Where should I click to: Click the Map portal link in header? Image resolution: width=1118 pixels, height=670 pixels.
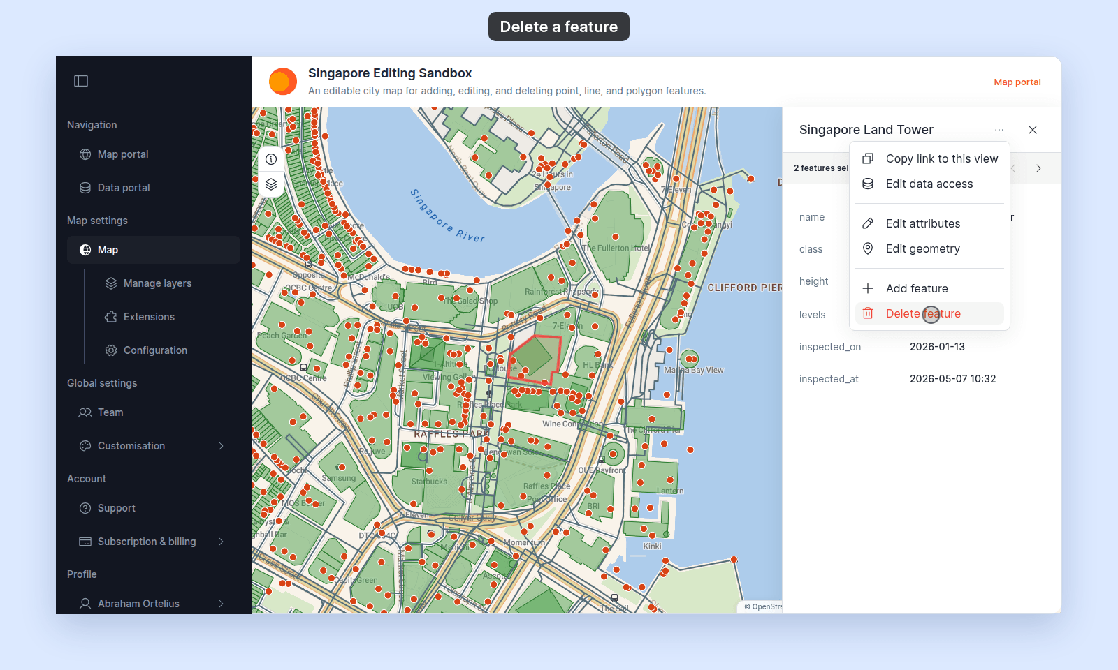(x=1017, y=82)
